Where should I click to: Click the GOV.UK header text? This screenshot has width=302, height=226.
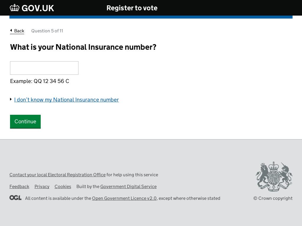point(38,8)
